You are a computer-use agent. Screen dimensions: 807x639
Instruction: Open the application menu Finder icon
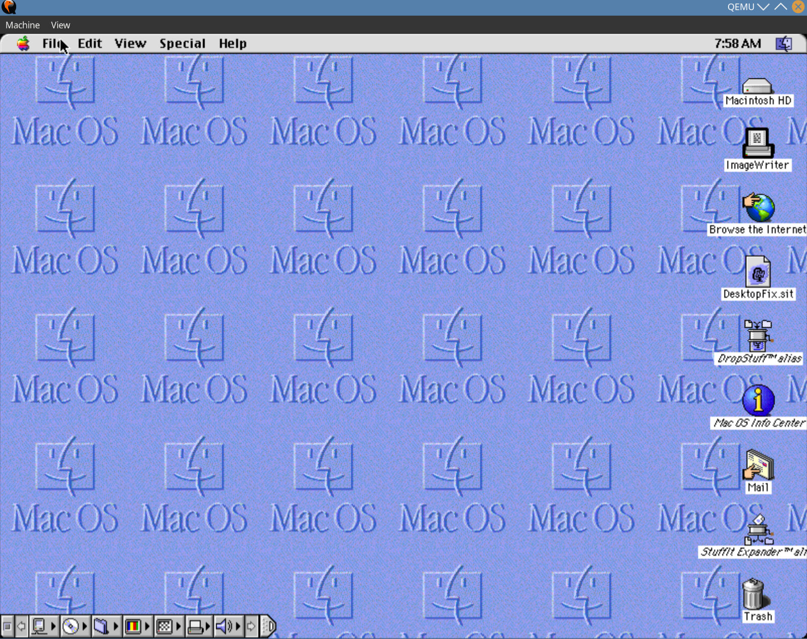click(x=784, y=44)
